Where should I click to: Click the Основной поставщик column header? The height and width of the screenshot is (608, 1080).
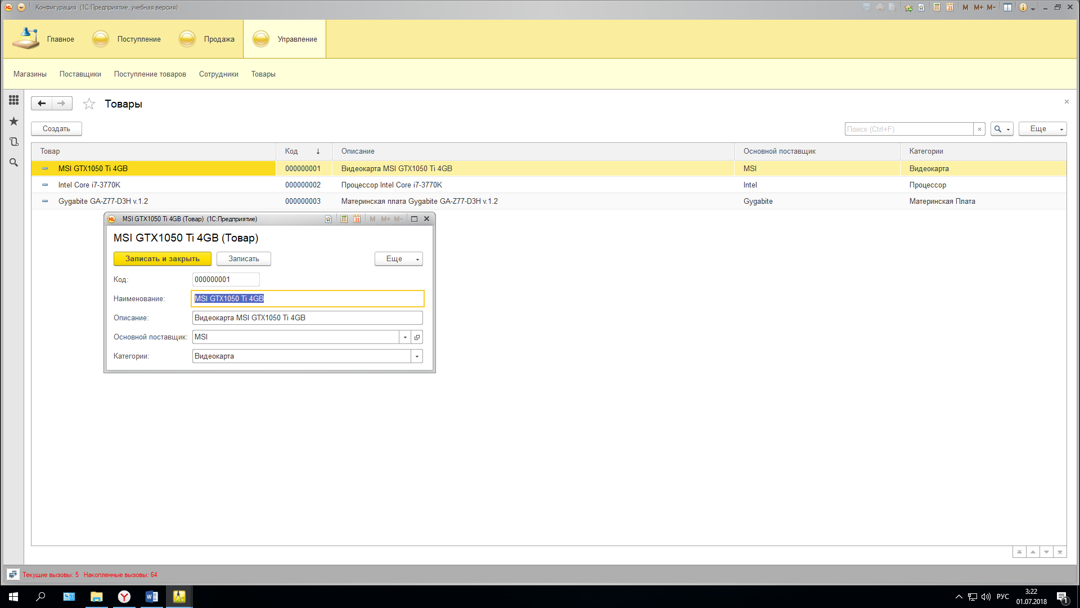[817, 151]
